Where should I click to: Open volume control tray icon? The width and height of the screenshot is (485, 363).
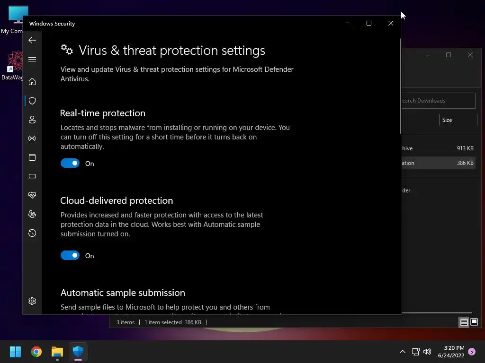coord(427,352)
